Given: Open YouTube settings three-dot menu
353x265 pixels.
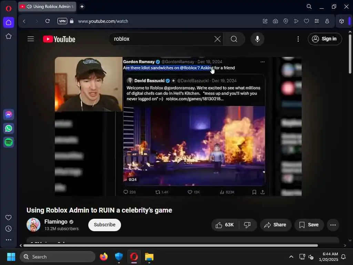Looking at the screenshot, I should coord(298,39).
